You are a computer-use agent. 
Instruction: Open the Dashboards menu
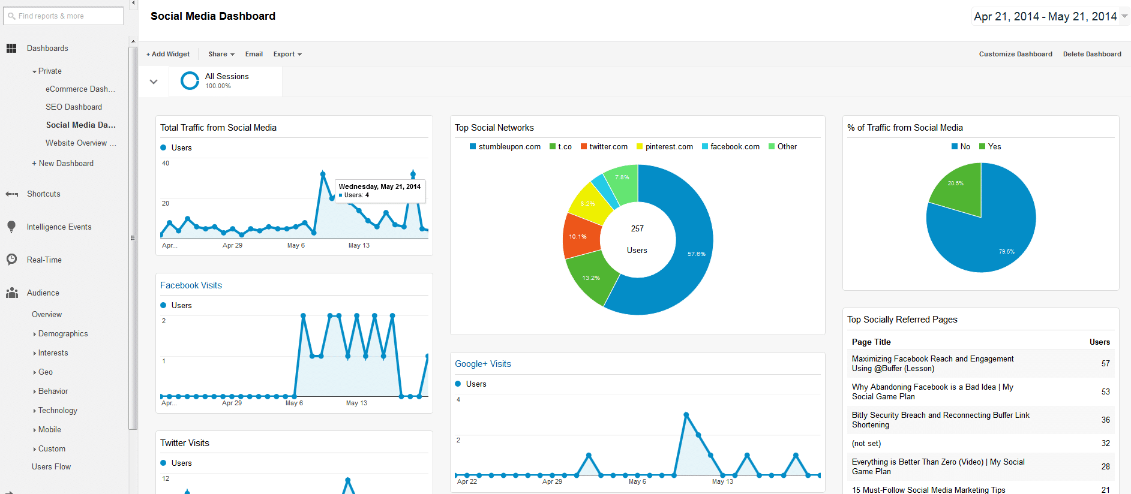(47, 49)
